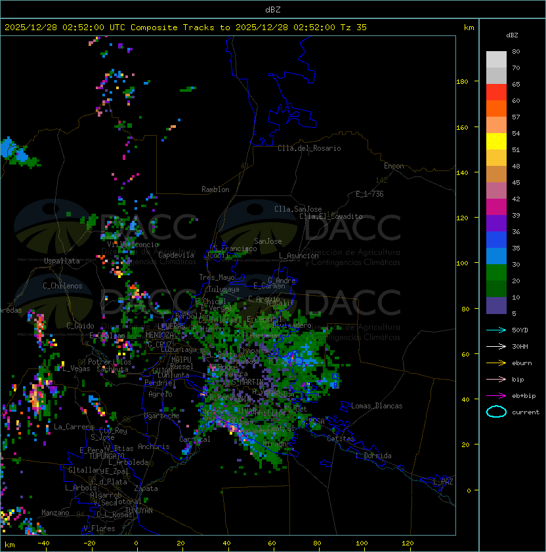This screenshot has height=552, width=546.
Task: Click the 'L_Asuncion' map label
Action: pos(299,256)
